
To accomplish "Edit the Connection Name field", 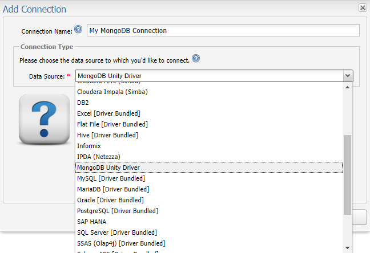I will coord(223,30).
